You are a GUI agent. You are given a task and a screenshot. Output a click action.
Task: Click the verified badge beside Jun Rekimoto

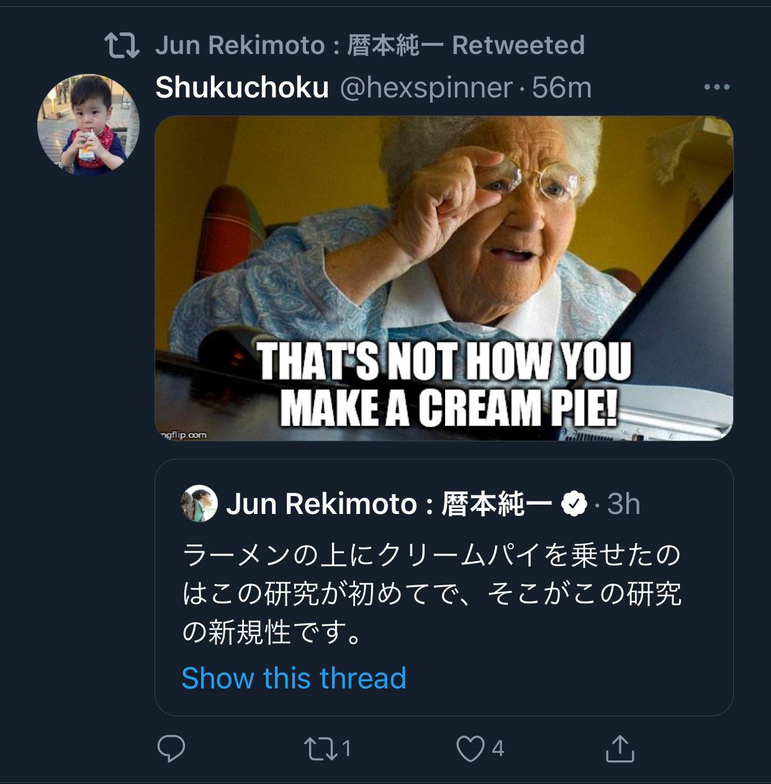coord(574,503)
